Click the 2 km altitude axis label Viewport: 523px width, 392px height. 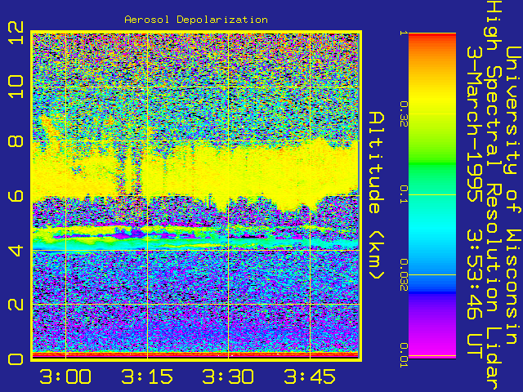(x=16, y=305)
